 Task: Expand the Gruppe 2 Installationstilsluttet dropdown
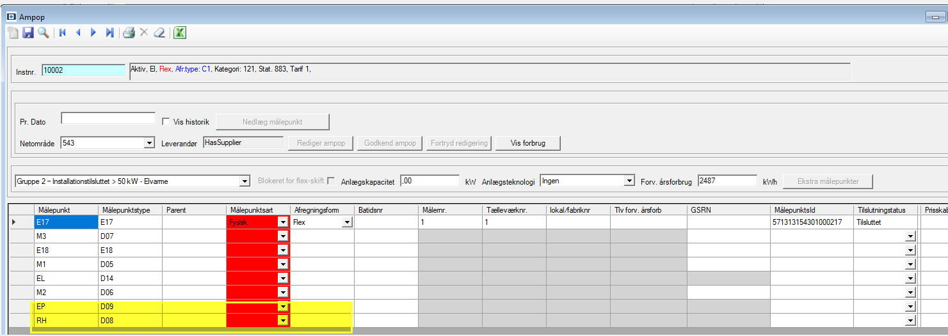(245, 181)
